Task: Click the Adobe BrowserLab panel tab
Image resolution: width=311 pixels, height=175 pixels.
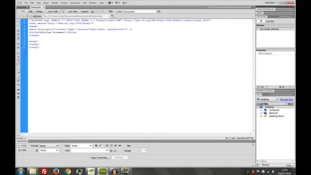Action: [x=265, y=9]
